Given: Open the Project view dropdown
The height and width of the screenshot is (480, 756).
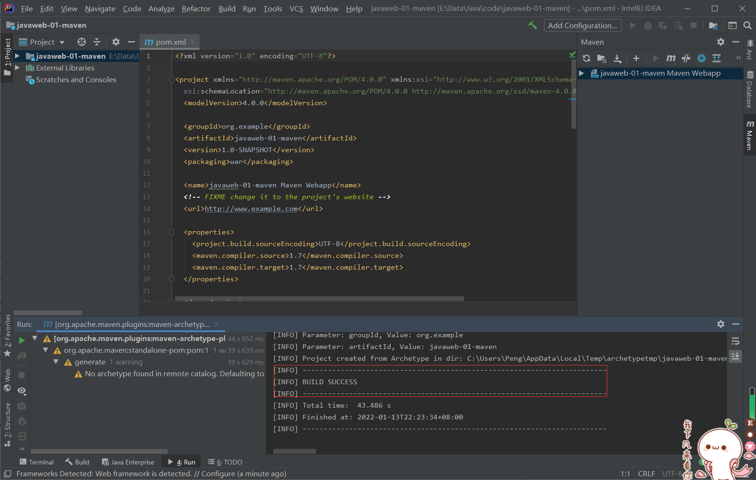Looking at the screenshot, I should pyautogui.click(x=47, y=42).
